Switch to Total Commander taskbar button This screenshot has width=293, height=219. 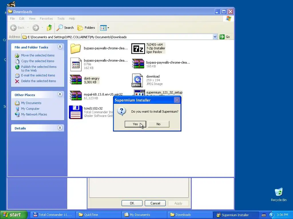[x=52, y=215]
